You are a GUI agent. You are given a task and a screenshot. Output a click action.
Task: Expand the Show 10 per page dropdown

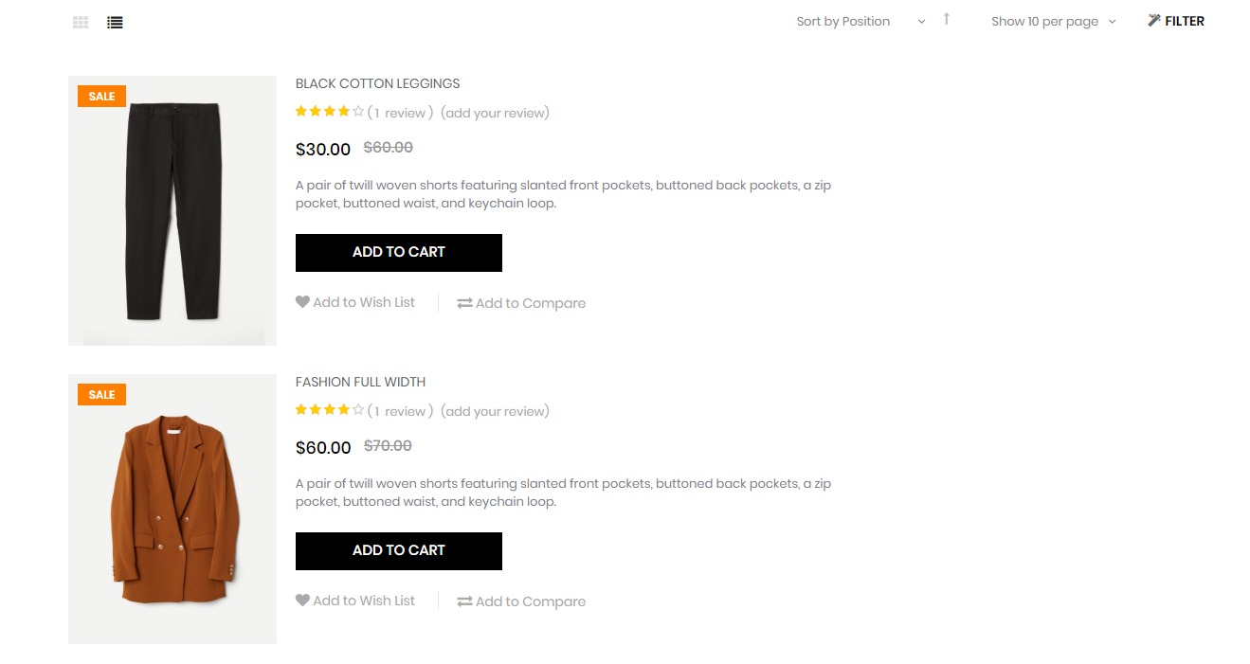(x=1053, y=22)
